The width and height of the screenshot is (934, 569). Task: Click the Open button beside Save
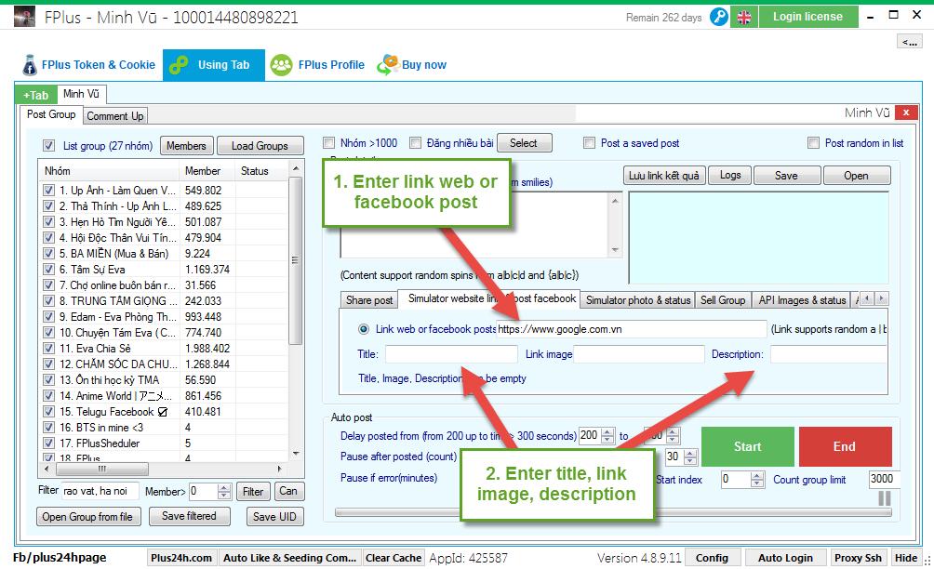[857, 176]
